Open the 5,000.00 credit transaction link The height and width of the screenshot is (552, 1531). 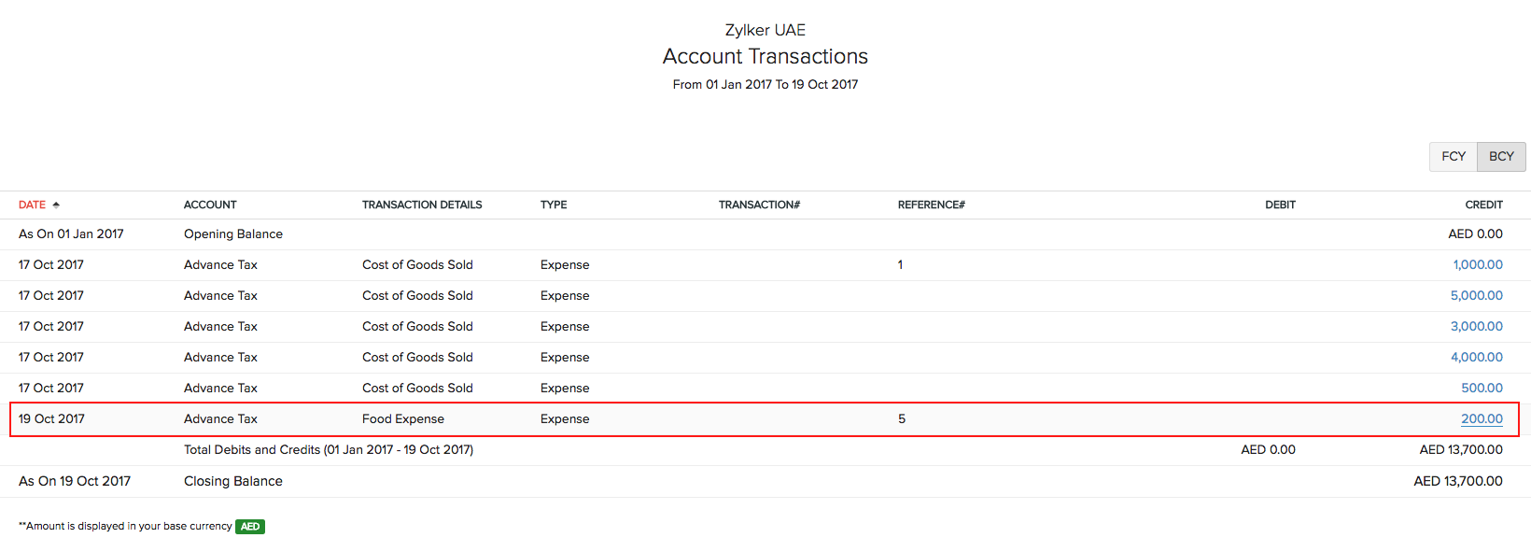pyautogui.click(x=1477, y=295)
